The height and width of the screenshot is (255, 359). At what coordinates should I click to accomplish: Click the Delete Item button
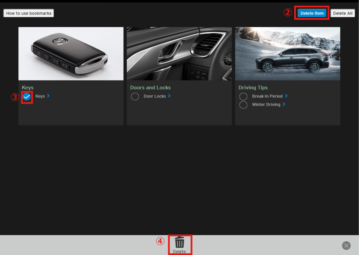click(x=311, y=13)
